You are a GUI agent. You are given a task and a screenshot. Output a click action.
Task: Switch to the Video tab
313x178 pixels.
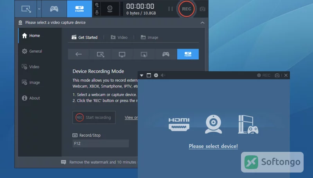tap(119, 37)
